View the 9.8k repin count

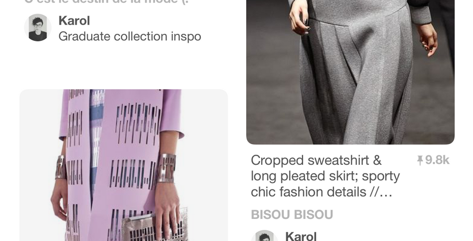click(x=437, y=160)
